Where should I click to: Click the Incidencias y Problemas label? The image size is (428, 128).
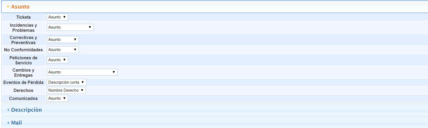[23, 28]
